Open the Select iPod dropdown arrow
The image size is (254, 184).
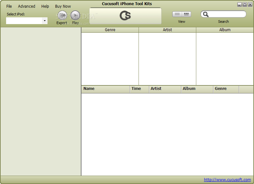45,21
